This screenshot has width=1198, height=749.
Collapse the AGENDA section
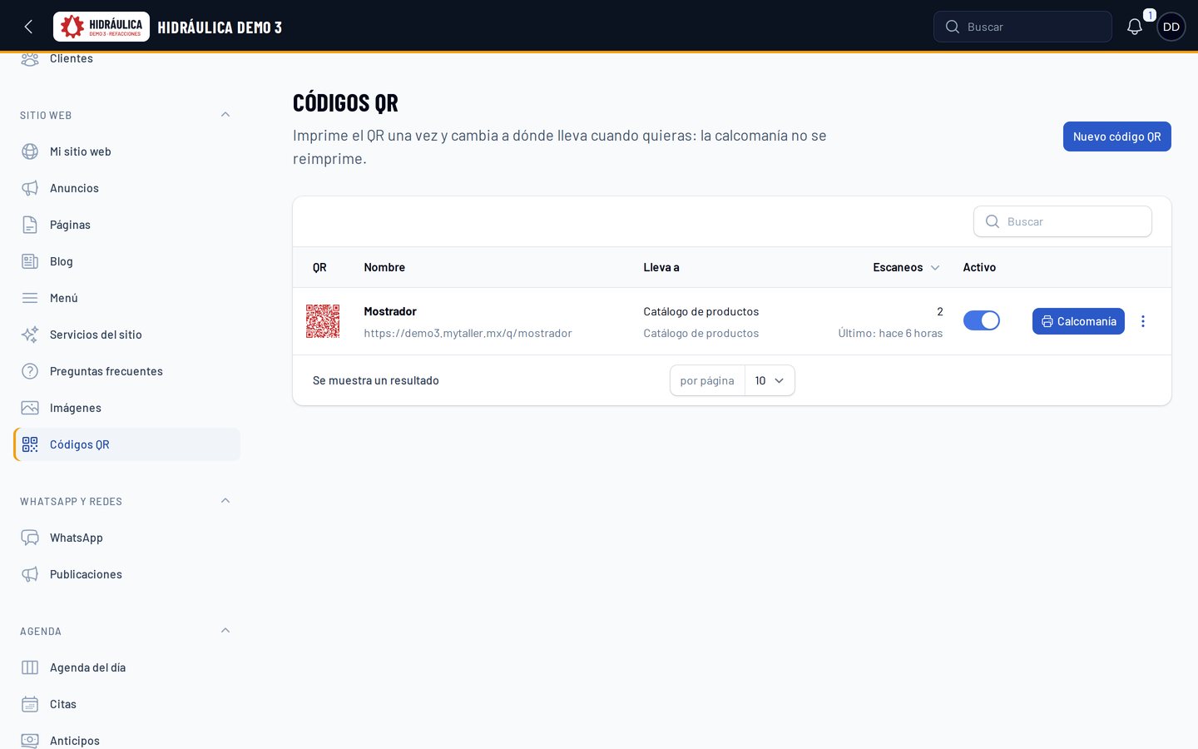(225, 631)
